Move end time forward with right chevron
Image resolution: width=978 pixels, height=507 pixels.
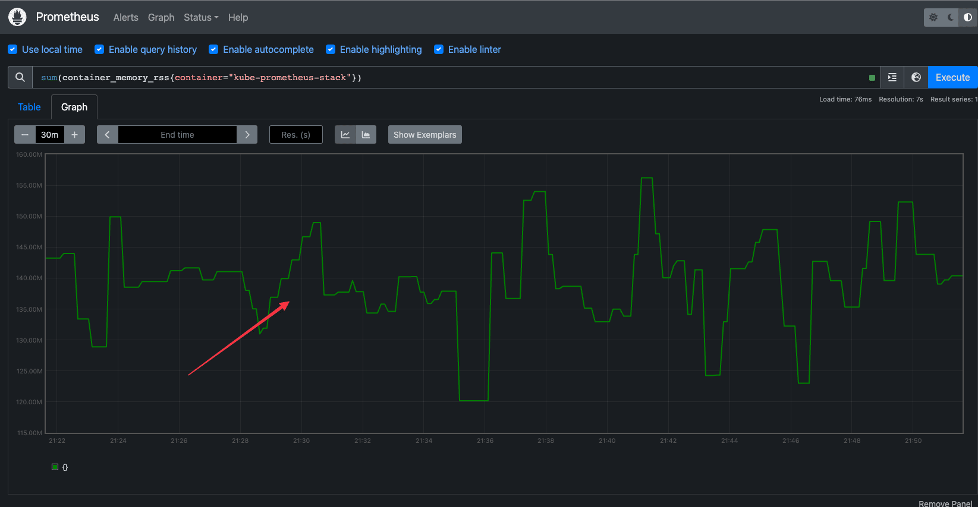pos(247,135)
